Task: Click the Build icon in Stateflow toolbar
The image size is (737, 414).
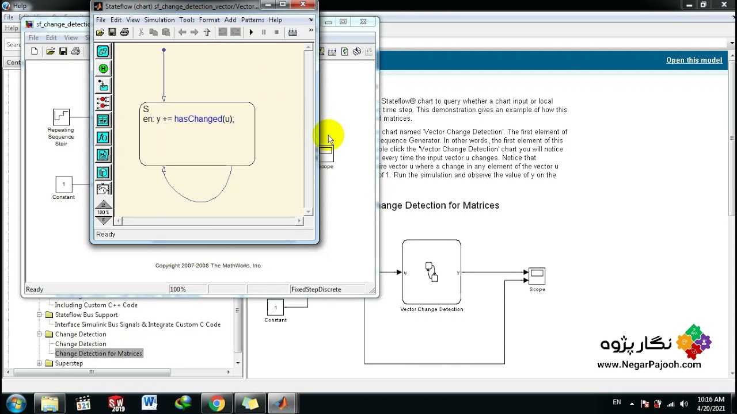Action: (x=292, y=32)
